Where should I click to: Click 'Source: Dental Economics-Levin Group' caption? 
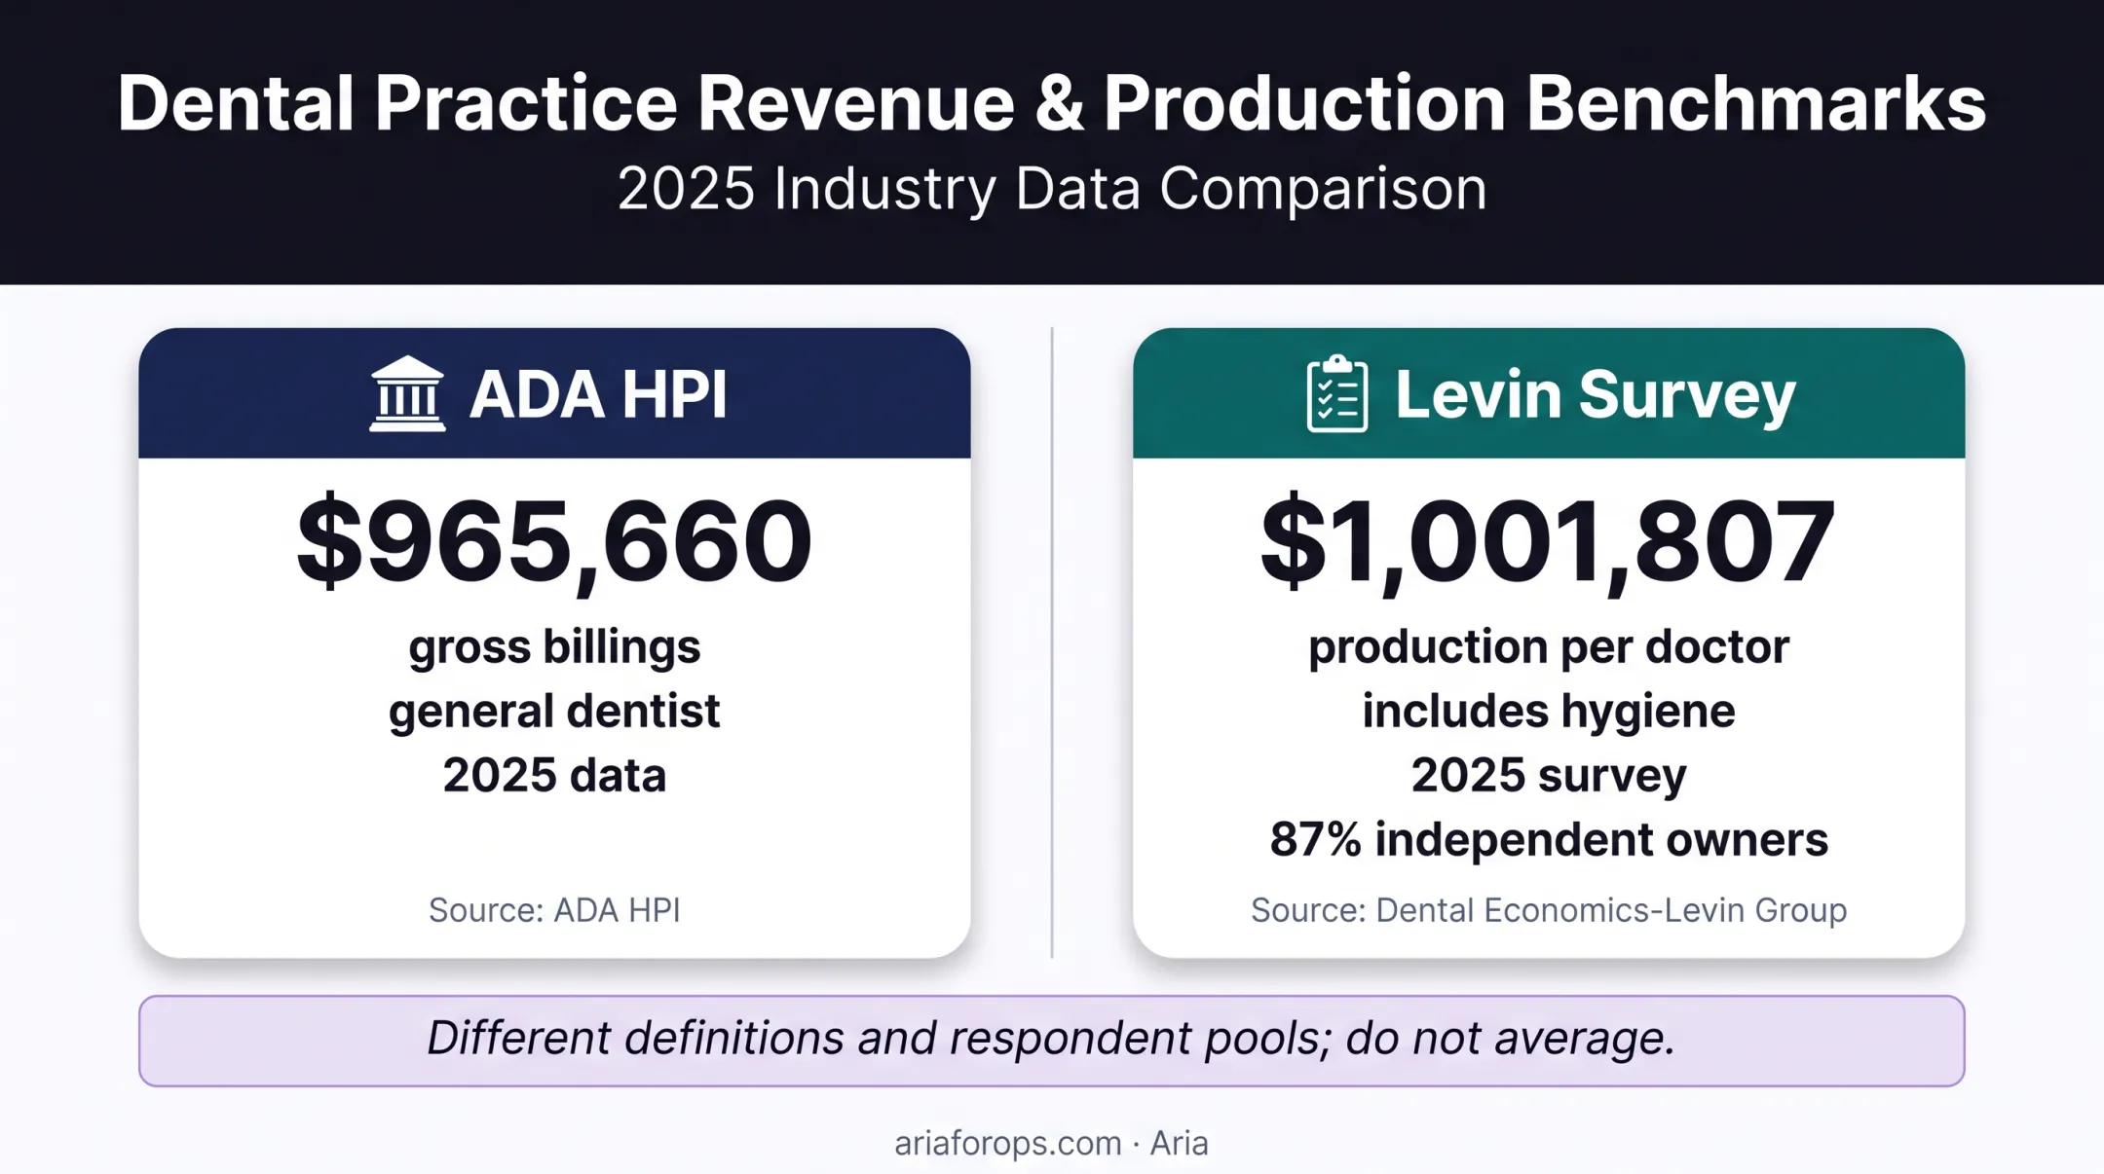[x=1549, y=910]
